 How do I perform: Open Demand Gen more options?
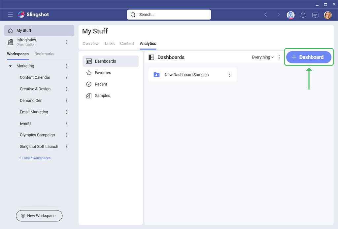tap(66, 100)
